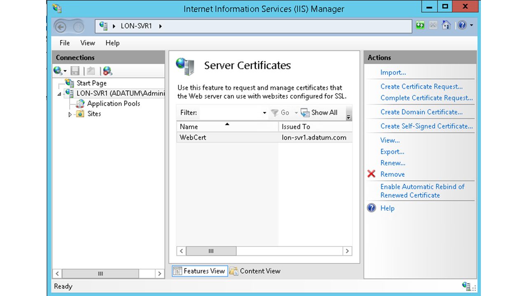Click the arrow after LON-SVR1 in address bar

(x=160, y=26)
